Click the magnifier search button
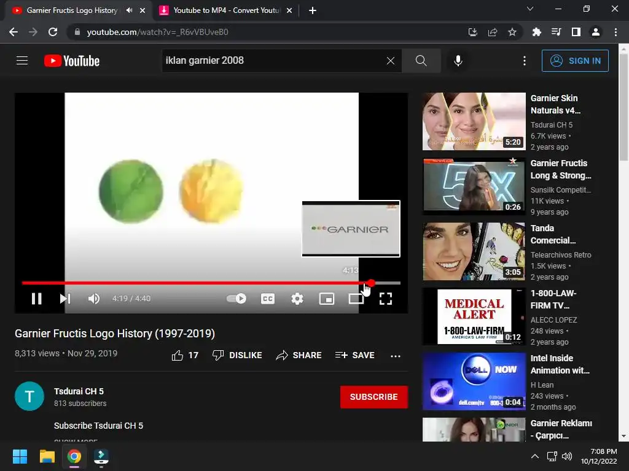 point(421,61)
